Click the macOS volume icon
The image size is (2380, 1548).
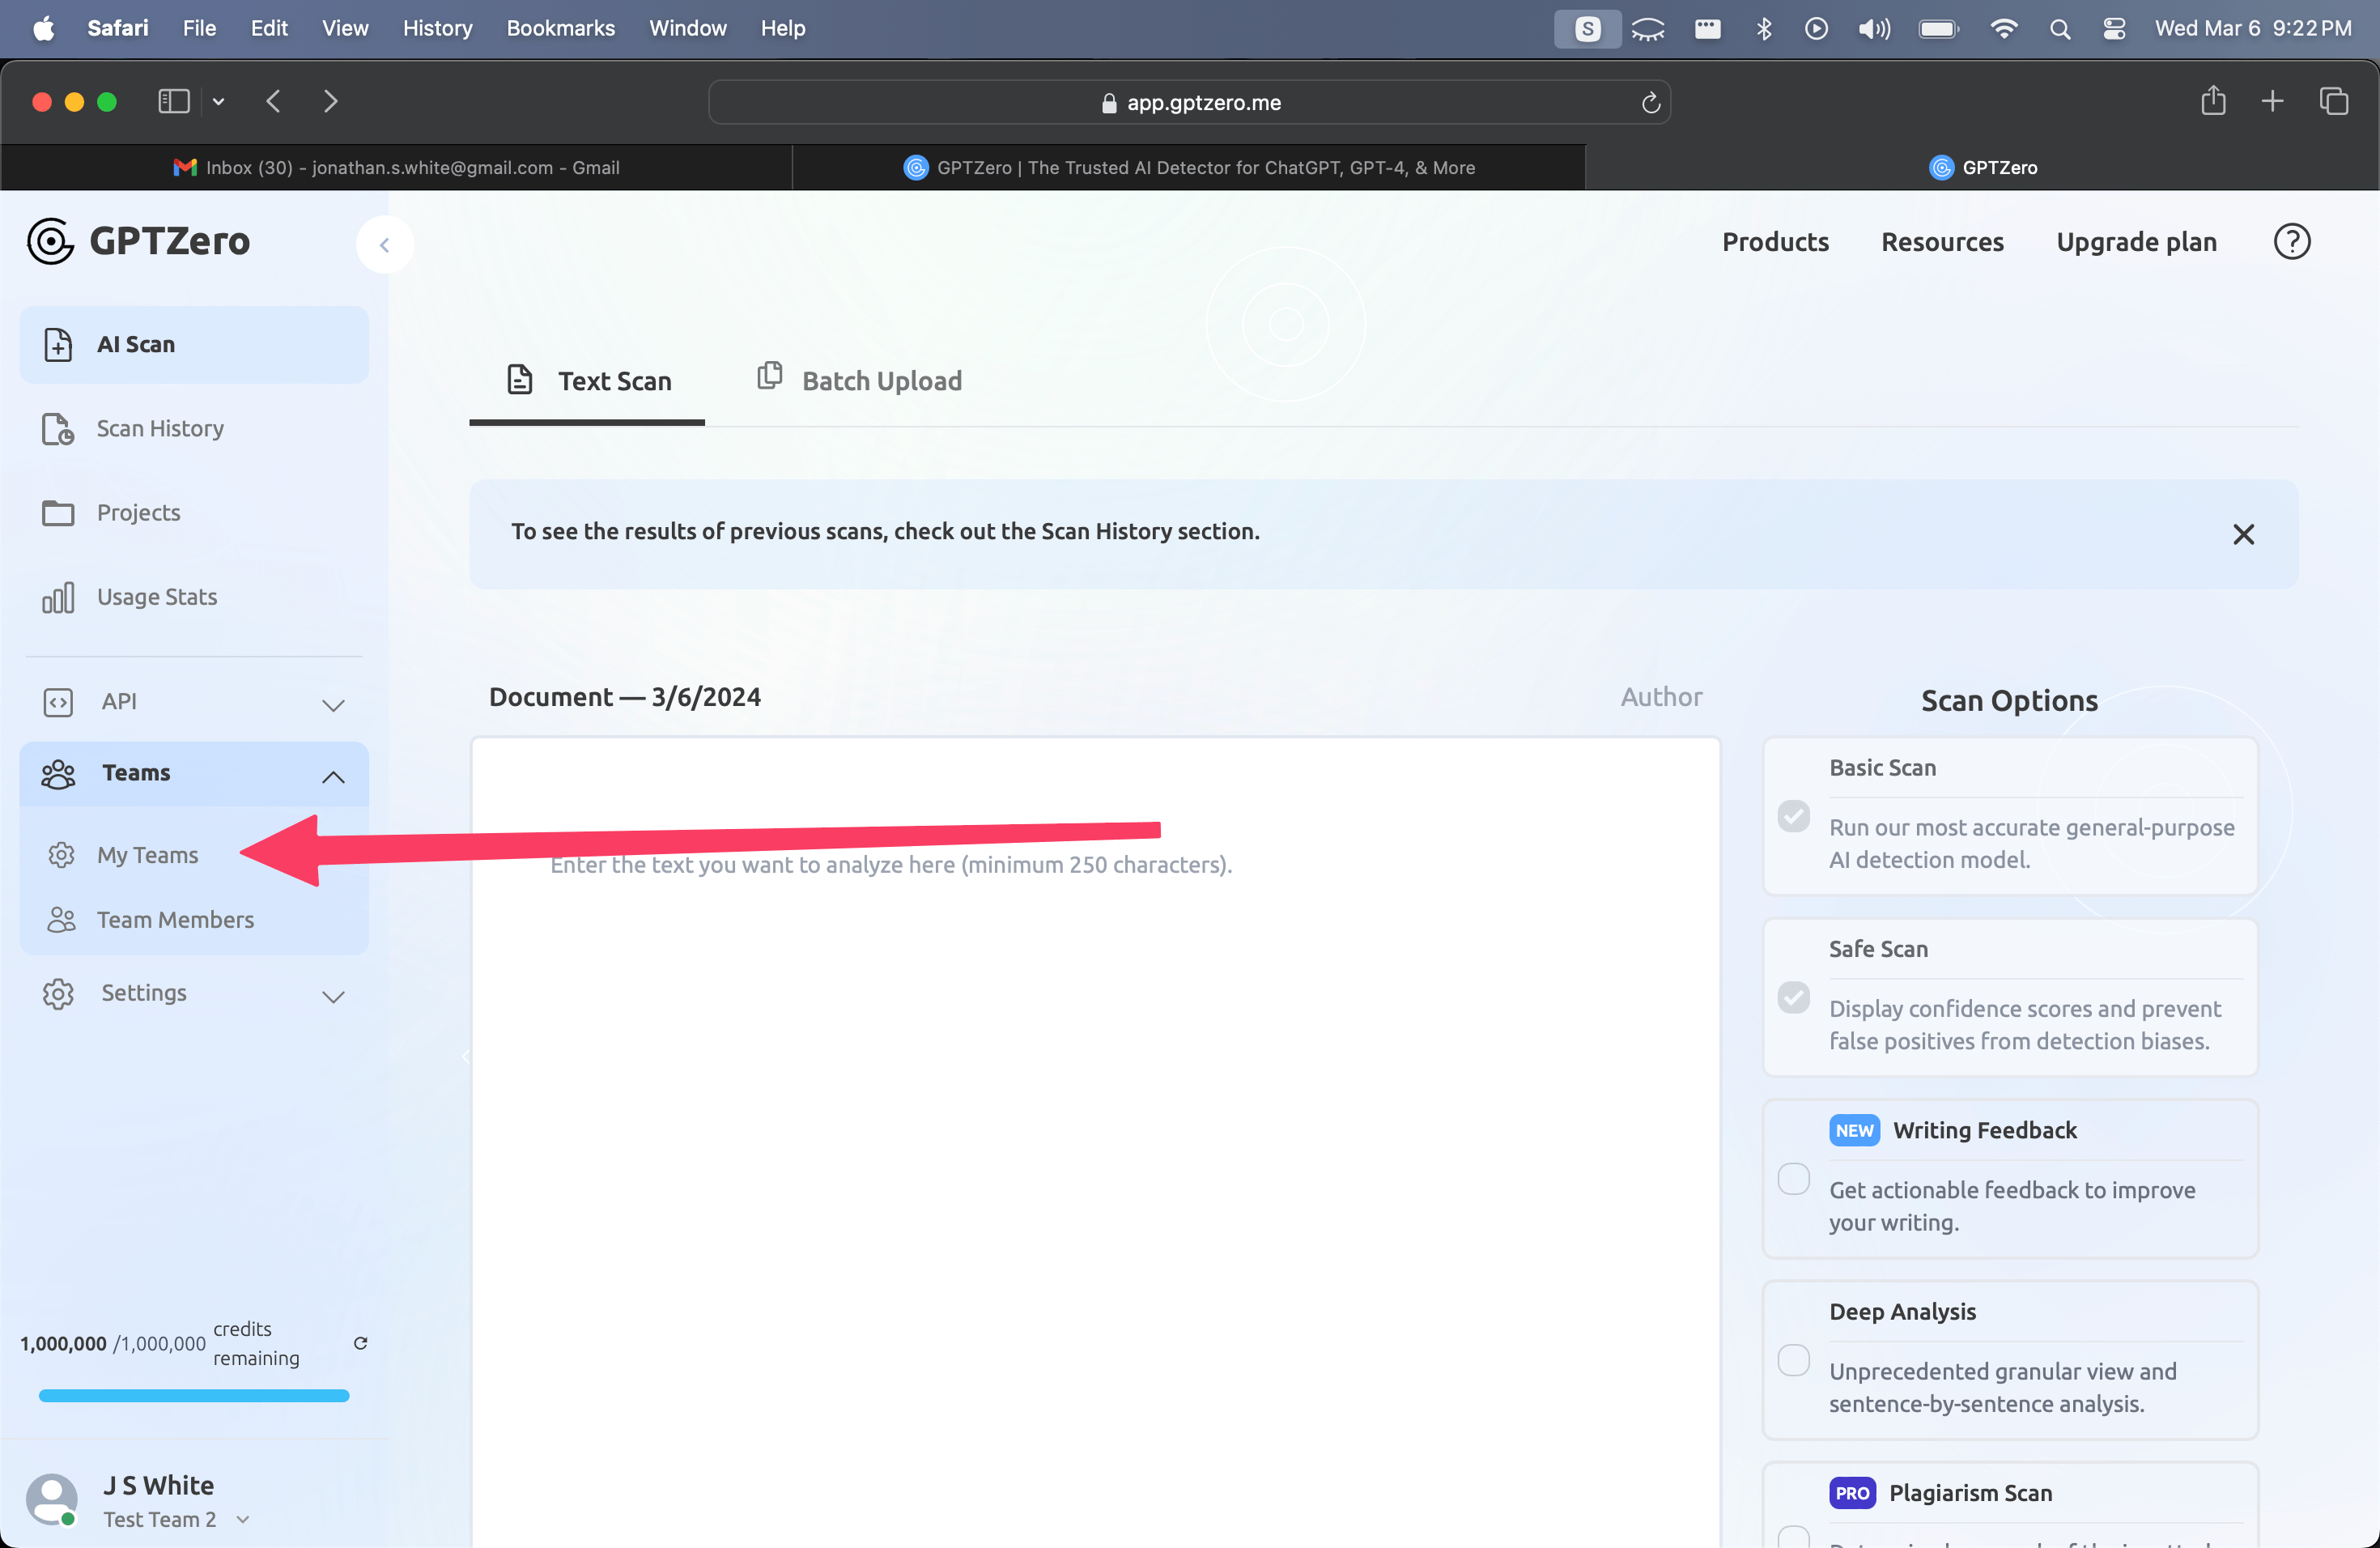pyautogui.click(x=1874, y=29)
